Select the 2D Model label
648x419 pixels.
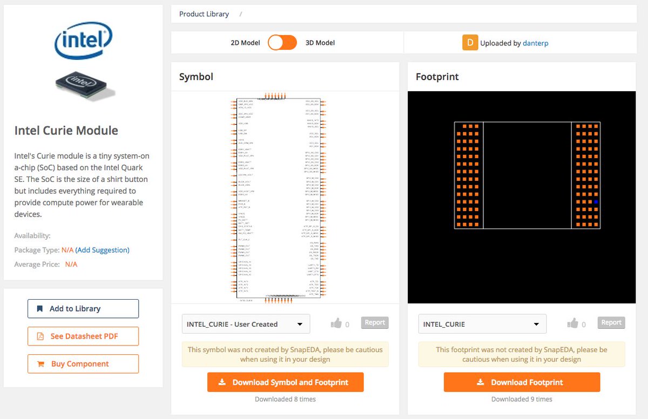[245, 43]
